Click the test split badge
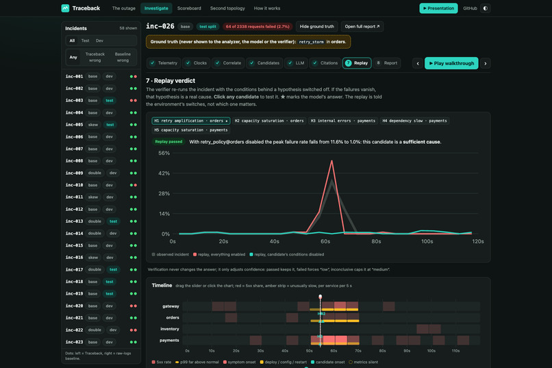The width and height of the screenshot is (552, 368). (208, 27)
